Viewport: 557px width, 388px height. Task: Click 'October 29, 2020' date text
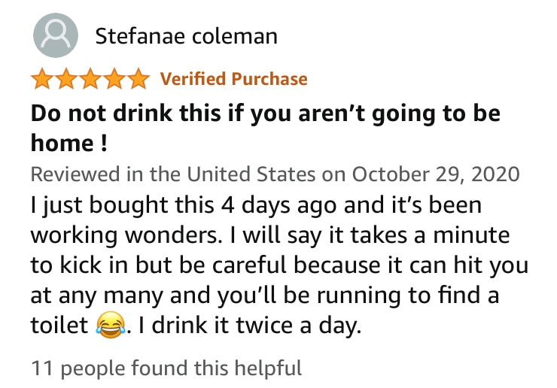pos(436,174)
